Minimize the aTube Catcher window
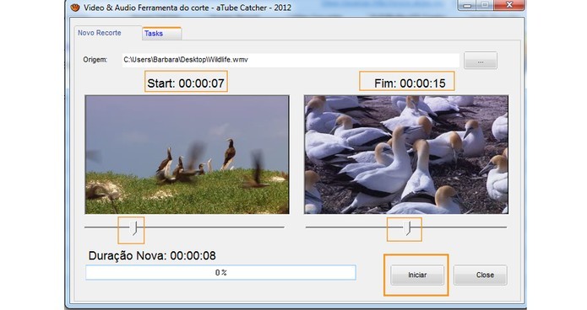The width and height of the screenshot is (587, 310). pyautogui.click(x=467, y=5)
